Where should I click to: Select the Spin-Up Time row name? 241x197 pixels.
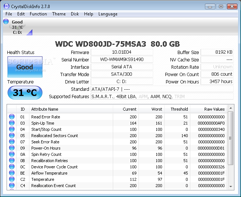pos(43,123)
